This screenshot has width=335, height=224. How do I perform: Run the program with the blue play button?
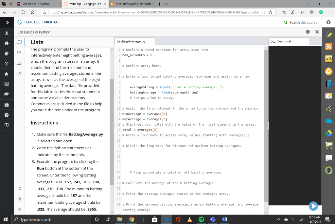313,206
